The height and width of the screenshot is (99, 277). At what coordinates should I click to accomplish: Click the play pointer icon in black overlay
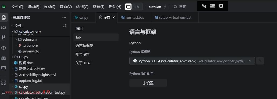click(204, 6)
